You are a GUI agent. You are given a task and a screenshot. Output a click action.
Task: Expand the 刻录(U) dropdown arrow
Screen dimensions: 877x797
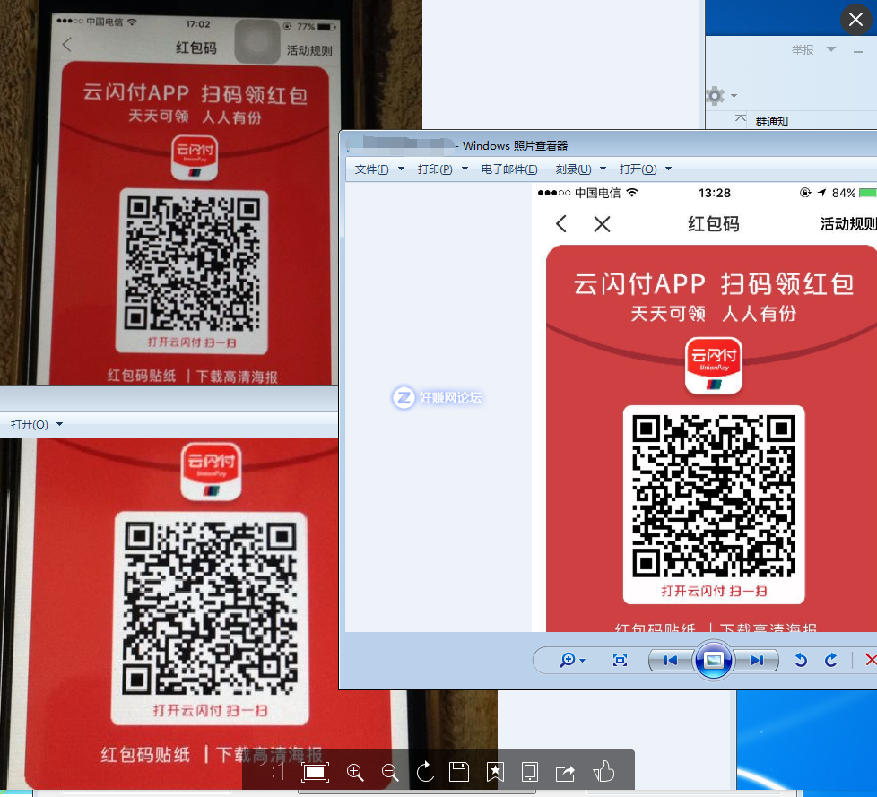click(603, 169)
